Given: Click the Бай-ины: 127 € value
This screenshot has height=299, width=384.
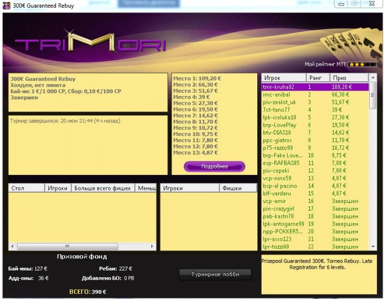Looking at the screenshot, I should coord(27,269).
